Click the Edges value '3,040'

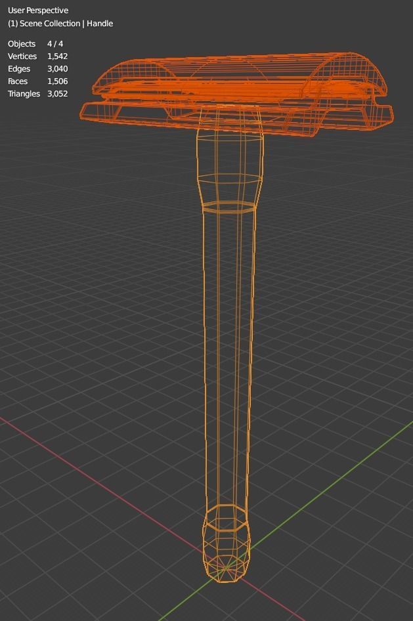coord(57,68)
